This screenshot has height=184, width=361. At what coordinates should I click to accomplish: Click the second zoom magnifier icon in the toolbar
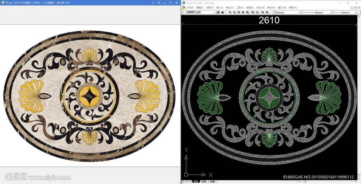234,12
